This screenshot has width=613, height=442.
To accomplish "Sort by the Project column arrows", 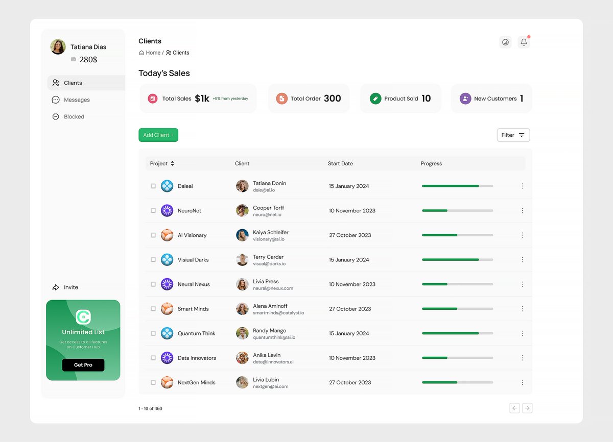I will [173, 163].
